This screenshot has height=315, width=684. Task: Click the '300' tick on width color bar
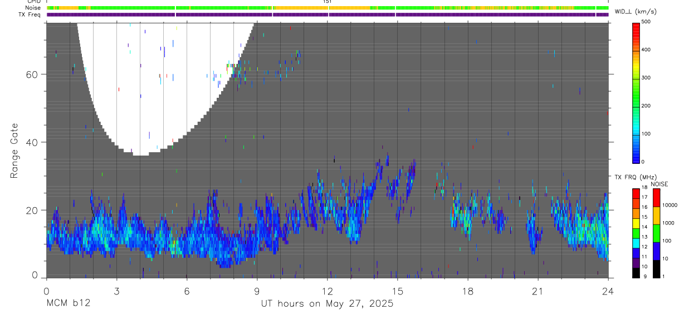[647, 78]
